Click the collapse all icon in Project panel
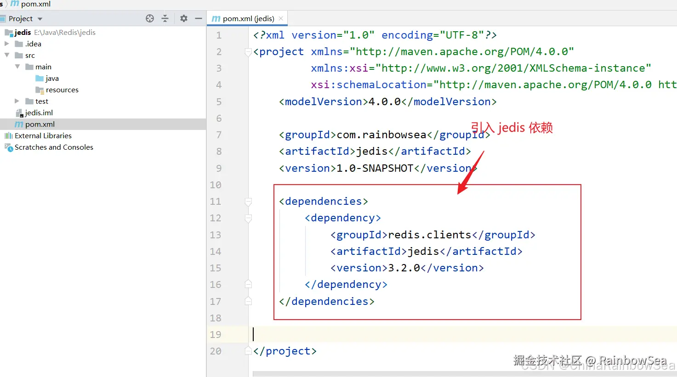The height and width of the screenshot is (377, 677). pyautogui.click(x=165, y=18)
